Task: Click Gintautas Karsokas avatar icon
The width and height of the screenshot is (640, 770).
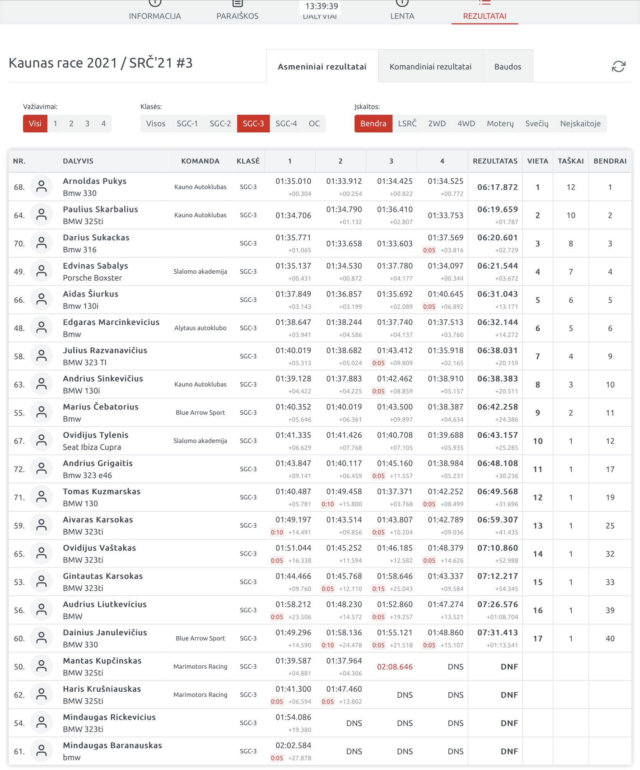Action: click(x=41, y=582)
